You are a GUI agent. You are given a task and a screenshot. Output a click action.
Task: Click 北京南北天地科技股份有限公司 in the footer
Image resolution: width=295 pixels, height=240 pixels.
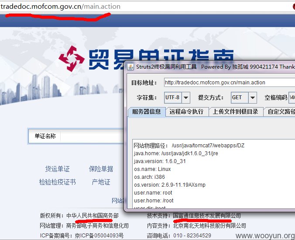pos(209,226)
